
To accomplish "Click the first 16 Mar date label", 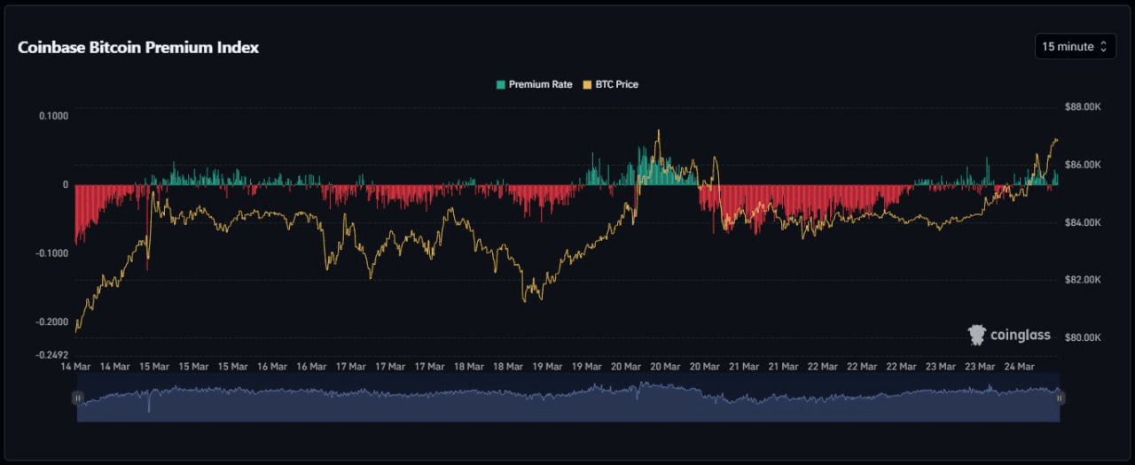I will tap(271, 366).
